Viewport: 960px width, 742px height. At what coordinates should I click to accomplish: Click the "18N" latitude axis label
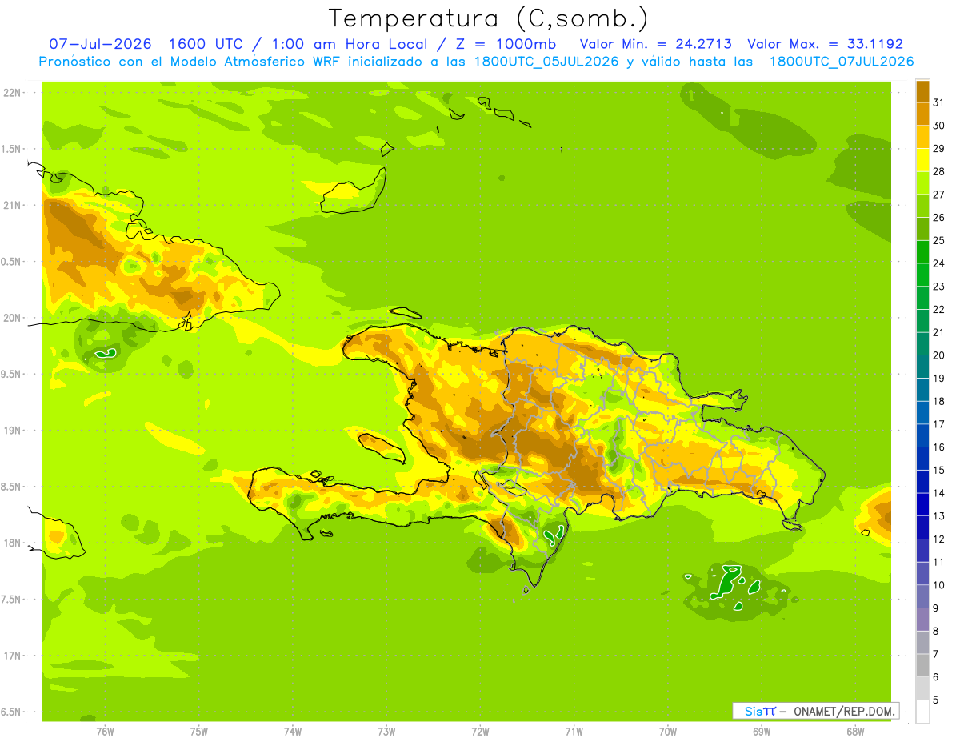[11, 543]
